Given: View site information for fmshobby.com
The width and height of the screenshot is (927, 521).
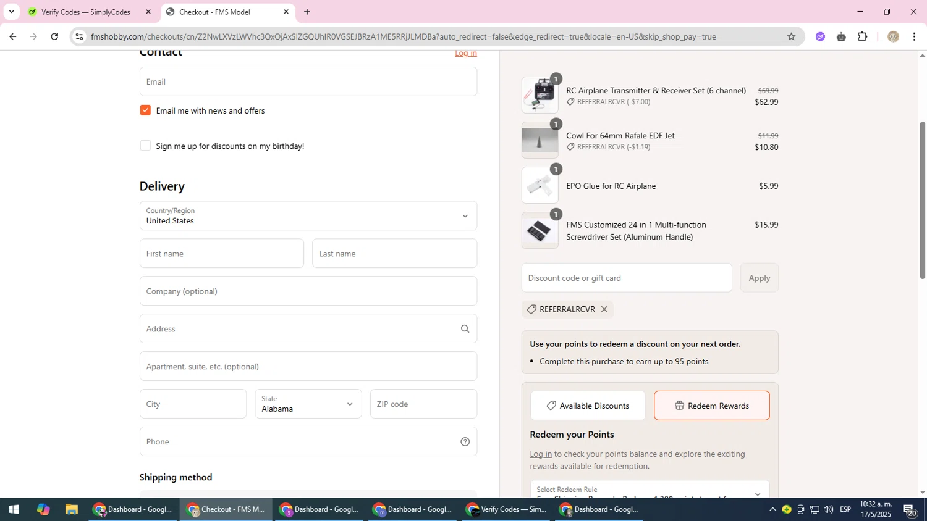Looking at the screenshot, I should pyautogui.click(x=78, y=36).
